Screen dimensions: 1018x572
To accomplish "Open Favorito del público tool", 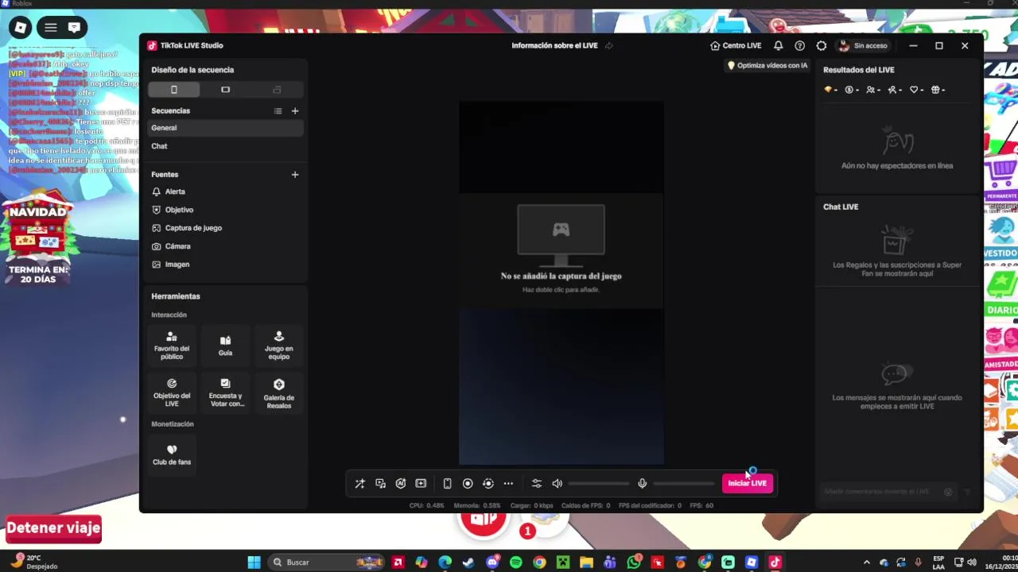I will (x=172, y=346).
